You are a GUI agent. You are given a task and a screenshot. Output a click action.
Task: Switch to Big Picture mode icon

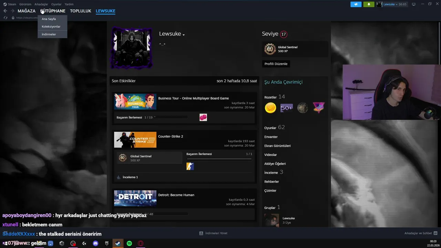click(x=414, y=4)
